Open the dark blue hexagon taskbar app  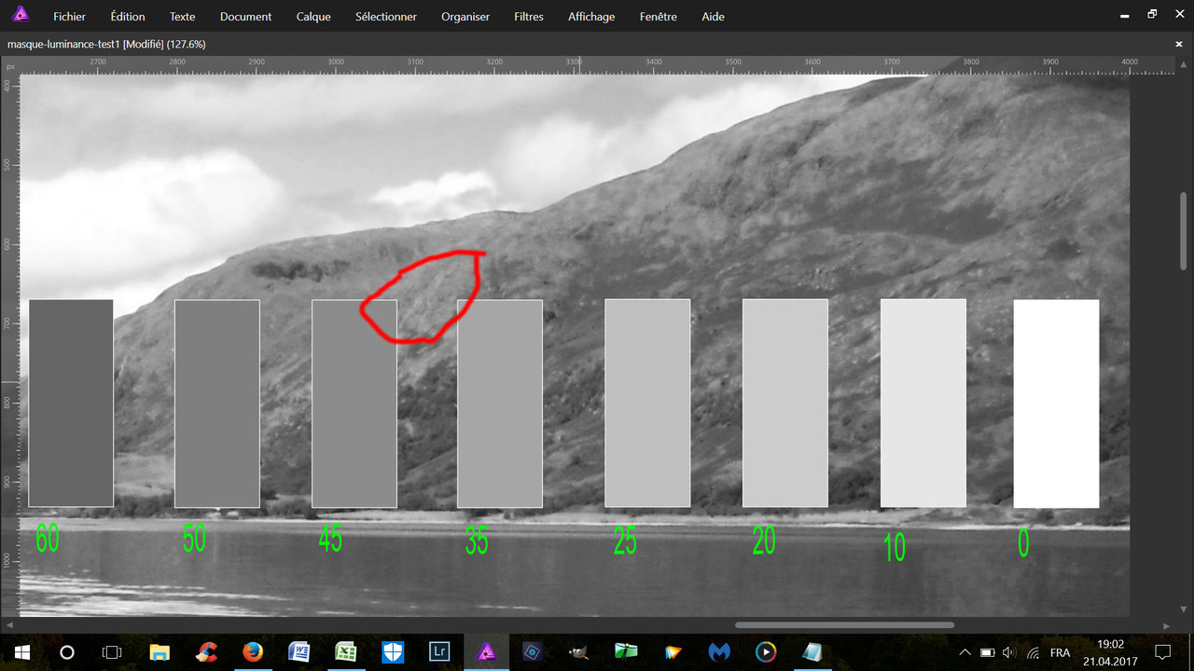click(x=533, y=652)
